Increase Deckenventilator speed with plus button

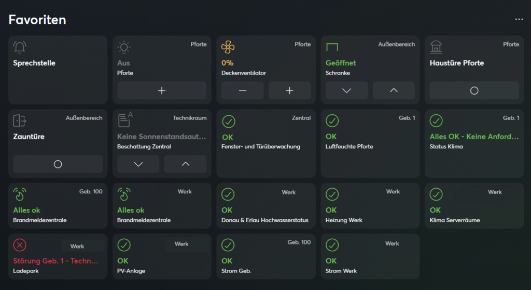(289, 90)
